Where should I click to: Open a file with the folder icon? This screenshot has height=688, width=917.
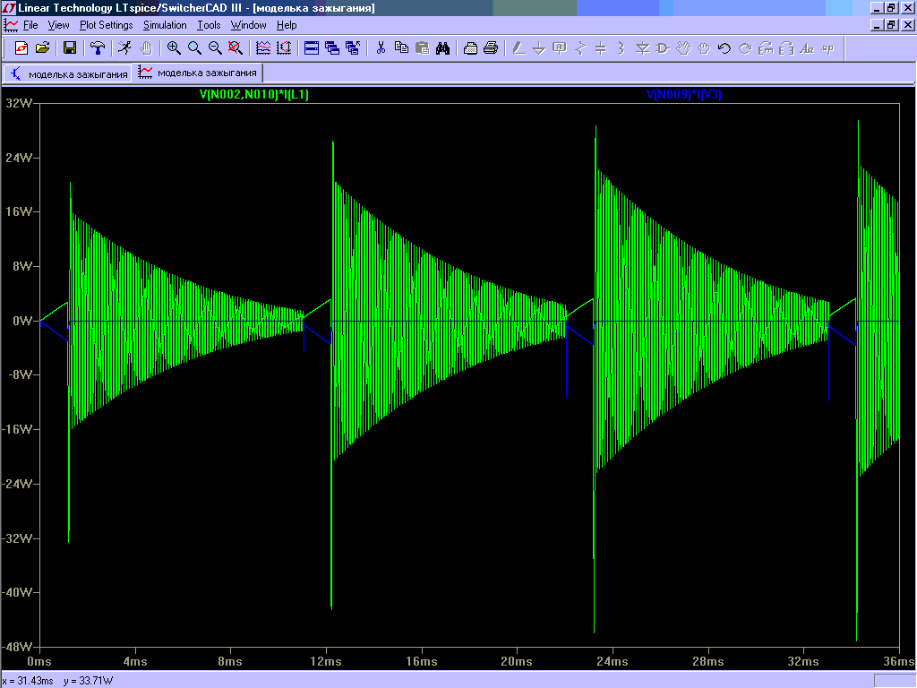(x=41, y=47)
